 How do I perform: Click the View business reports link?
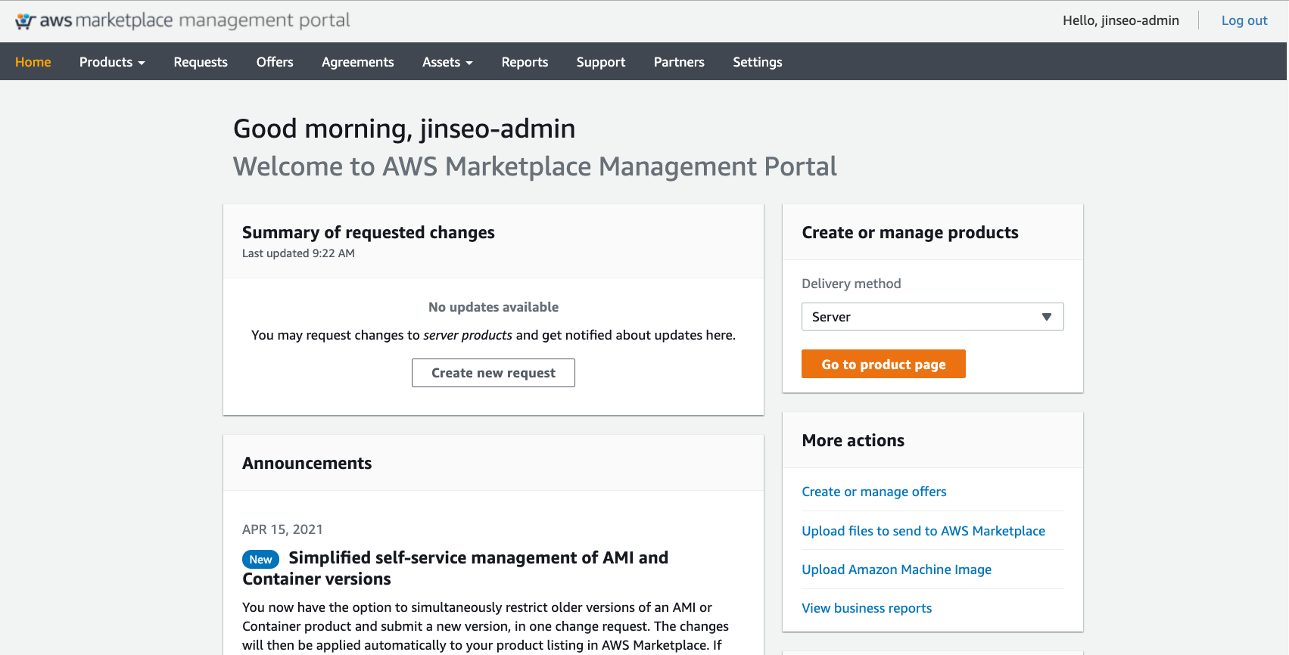[x=867, y=608]
